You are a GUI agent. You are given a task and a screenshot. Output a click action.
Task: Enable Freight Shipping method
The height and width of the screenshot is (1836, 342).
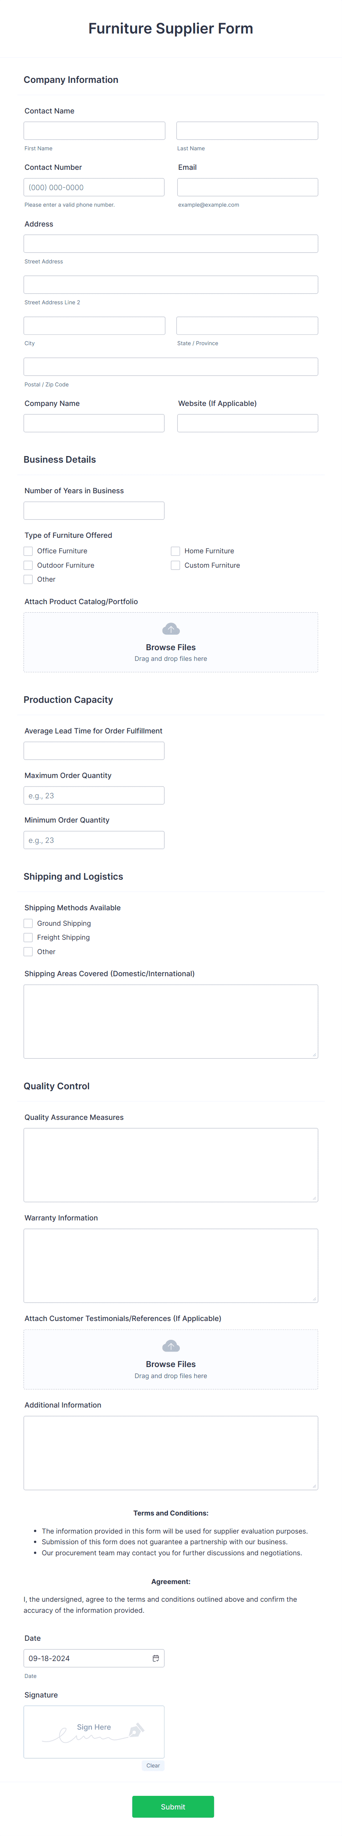click(x=28, y=938)
